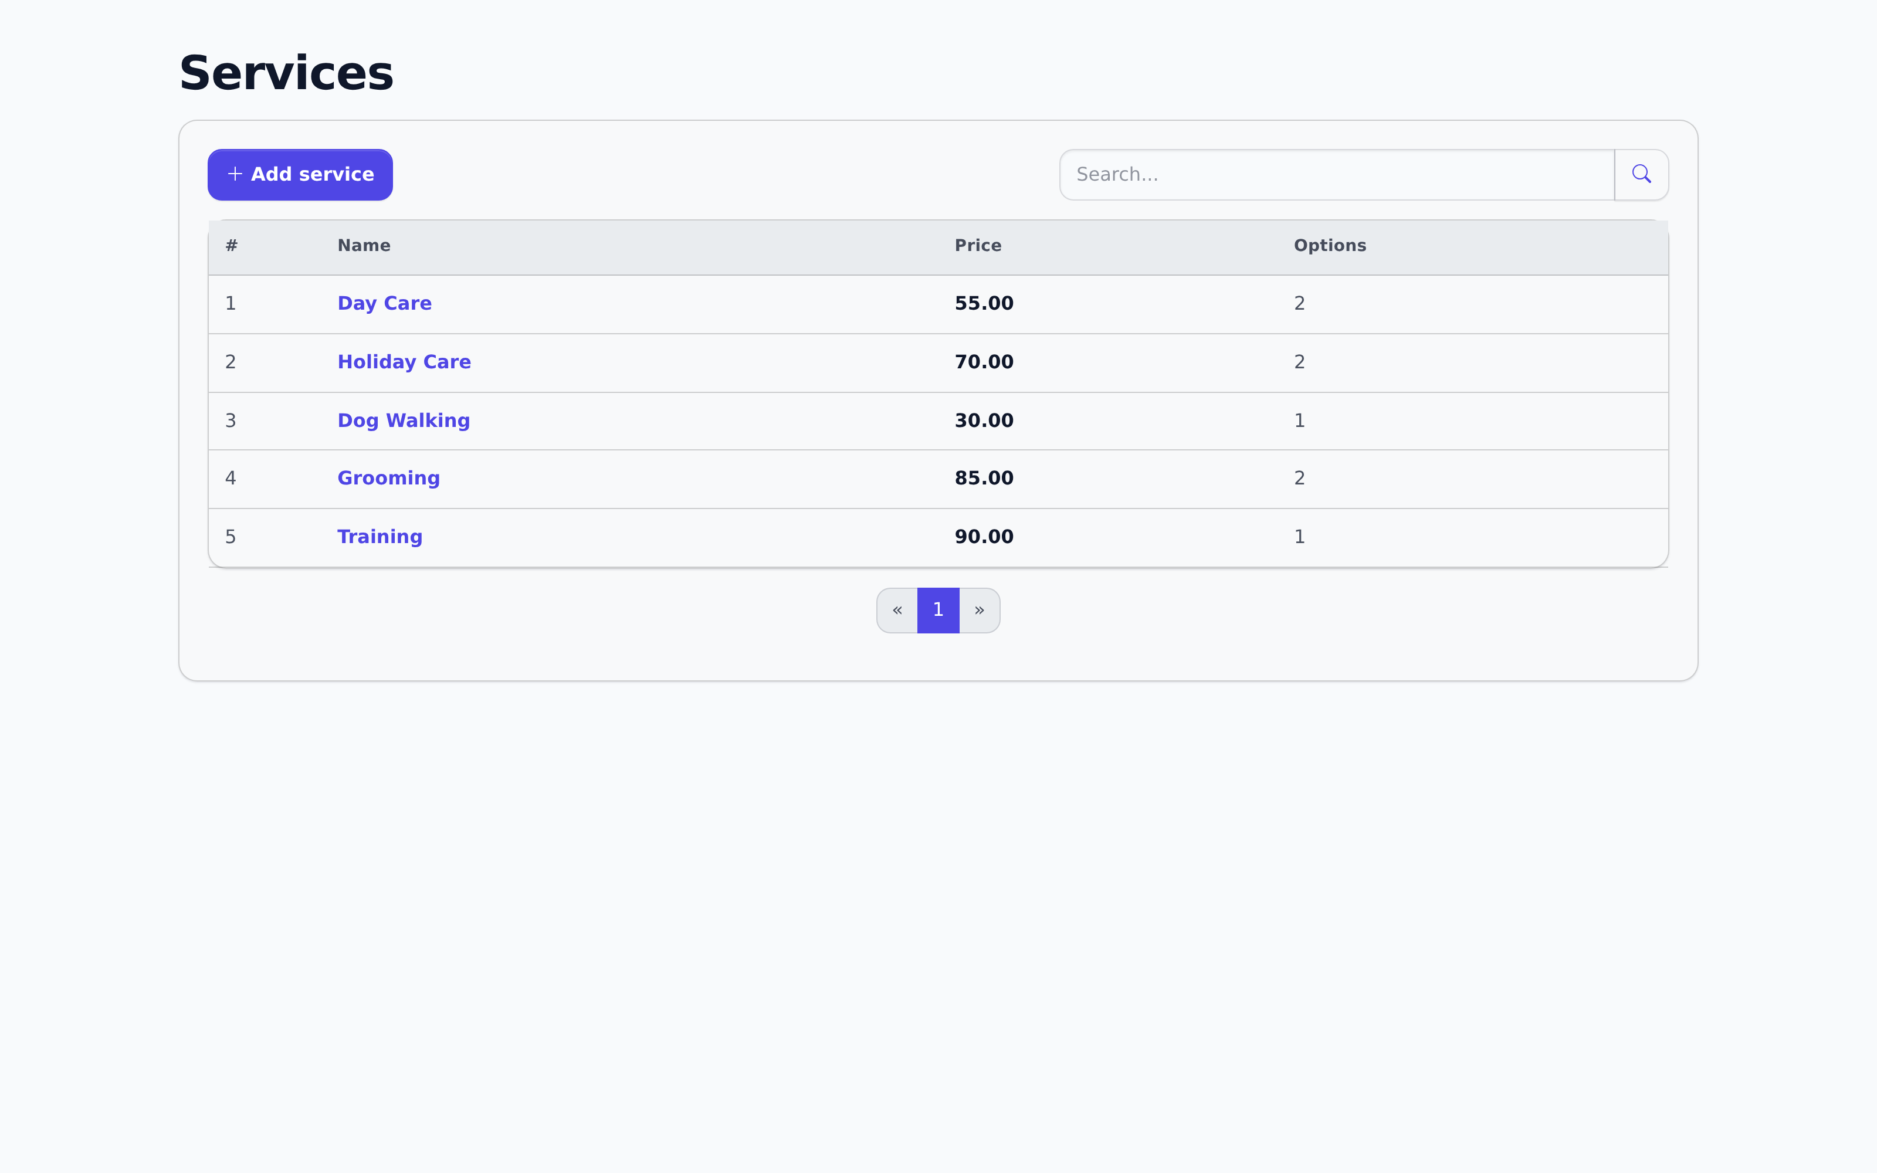Image resolution: width=1877 pixels, height=1173 pixels.
Task: Click the Add service button
Action: [300, 174]
